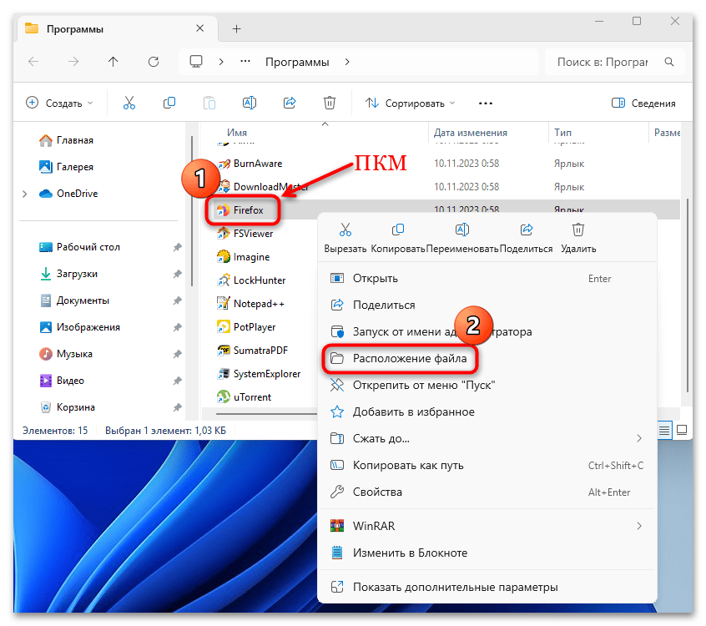Open Видео in the sidebar
Viewport: 706px width, 626px height.
click(x=62, y=381)
